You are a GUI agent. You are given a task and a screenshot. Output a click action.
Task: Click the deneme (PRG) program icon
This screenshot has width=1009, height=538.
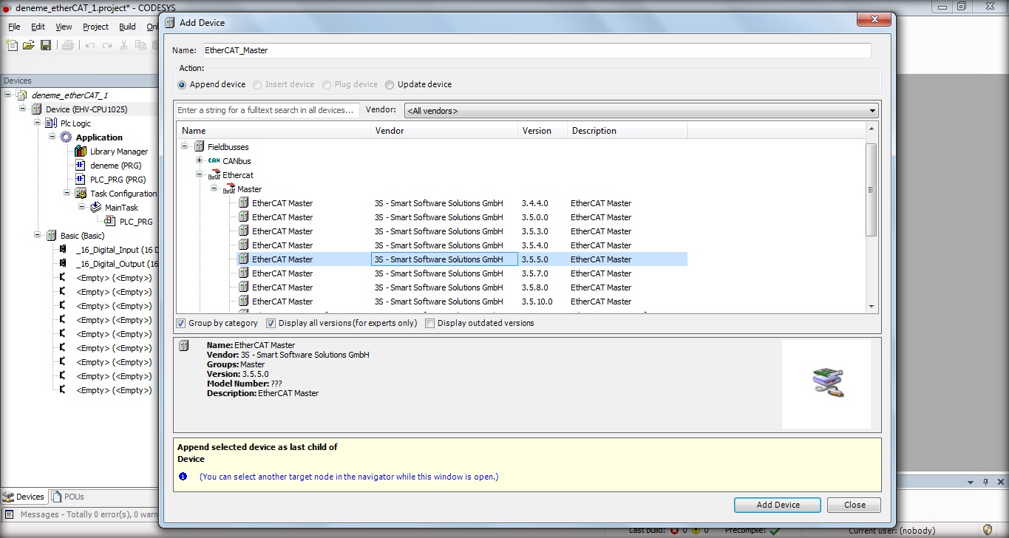click(x=81, y=166)
